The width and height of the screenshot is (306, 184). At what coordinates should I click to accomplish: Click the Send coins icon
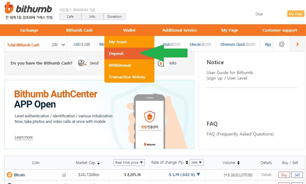coord(82,63)
